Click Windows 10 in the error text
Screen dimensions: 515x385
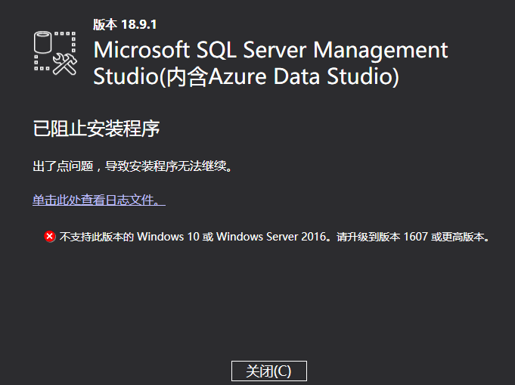168,237
